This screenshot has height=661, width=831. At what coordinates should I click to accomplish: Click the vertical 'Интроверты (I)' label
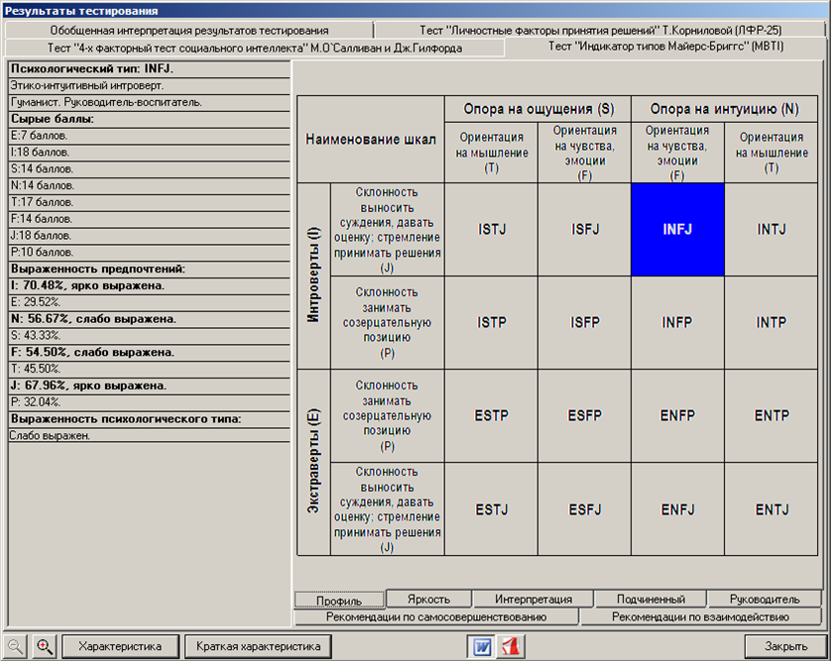pyautogui.click(x=313, y=275)
